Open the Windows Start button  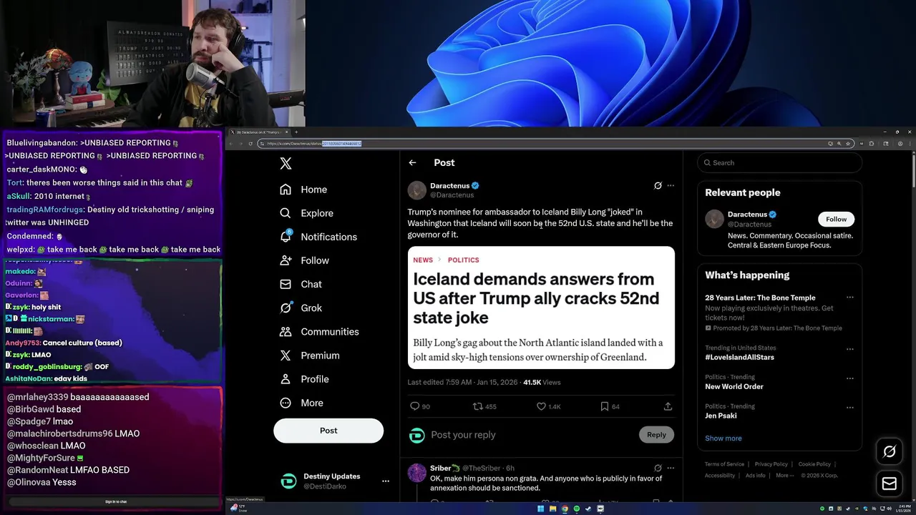(541, 509)
